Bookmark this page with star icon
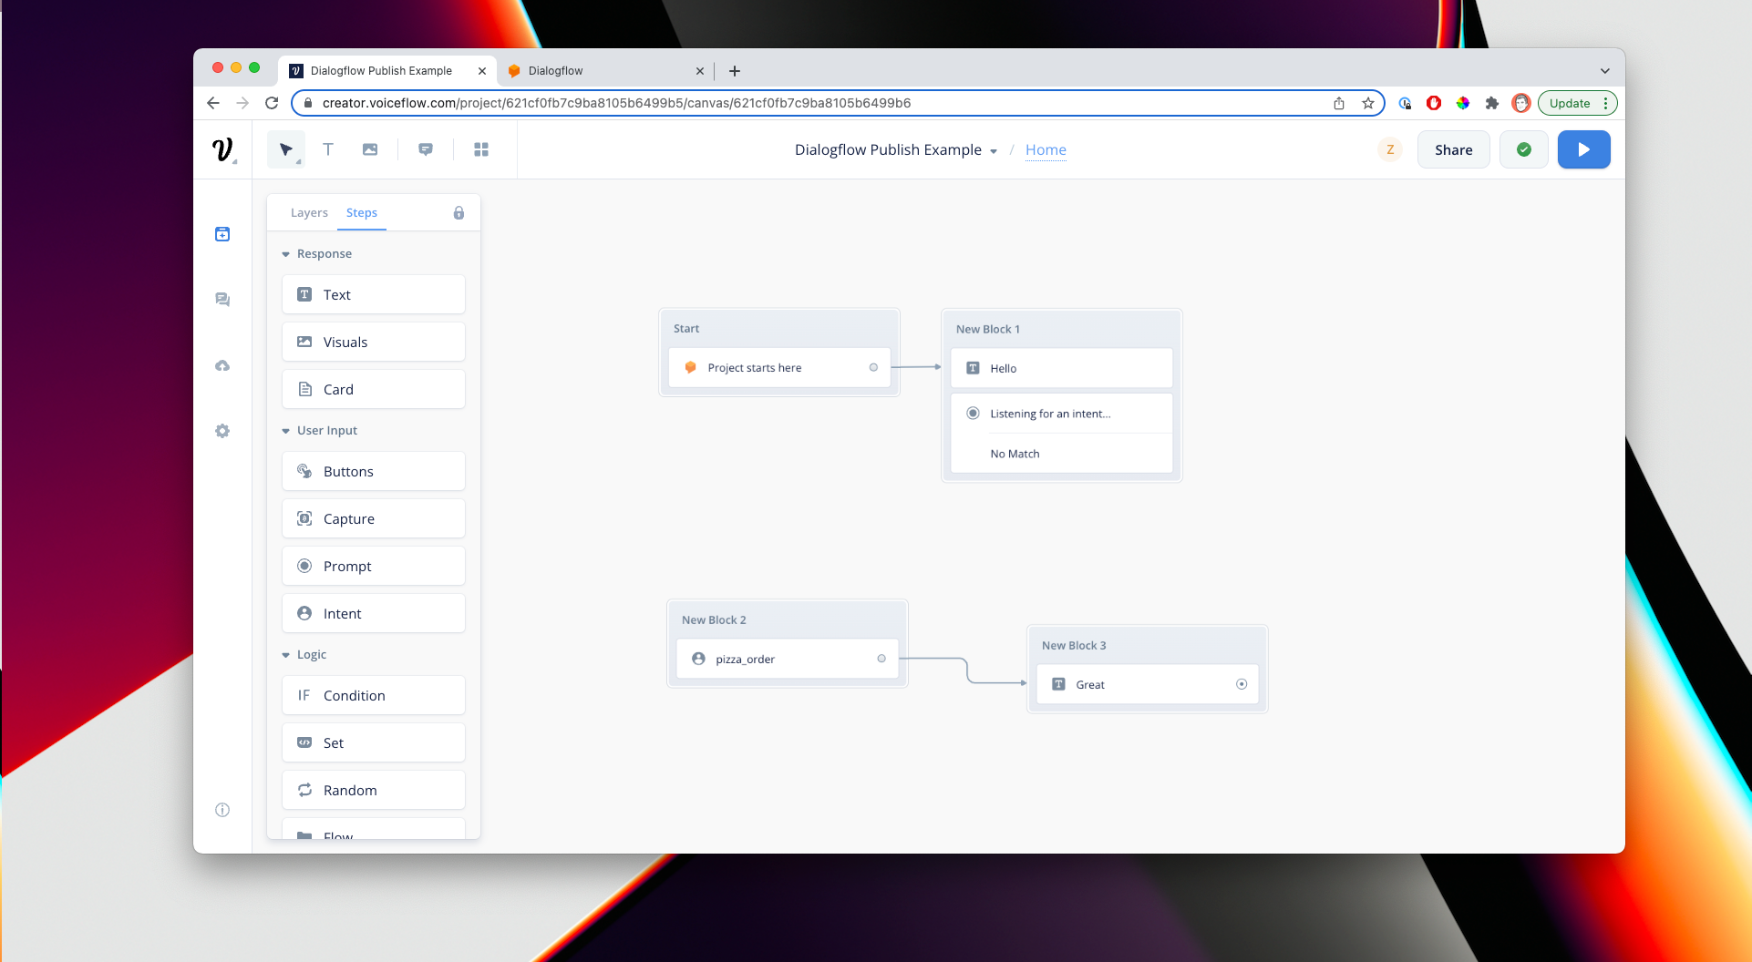The width and height of the screenshot is (1752, 962). 1368,103
